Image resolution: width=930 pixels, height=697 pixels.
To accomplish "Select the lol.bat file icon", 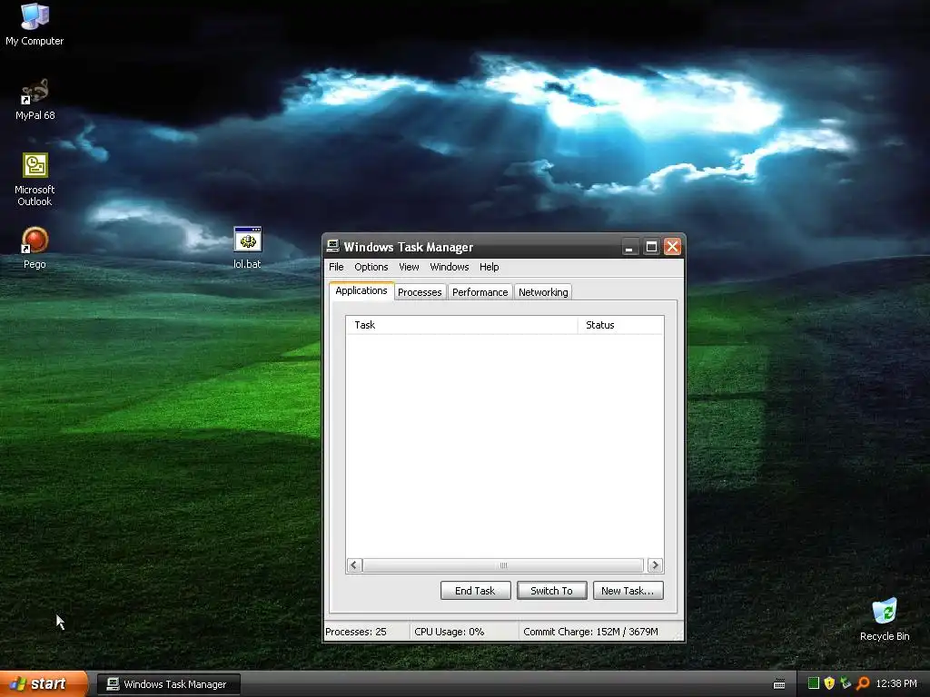I will coord(247,248).
